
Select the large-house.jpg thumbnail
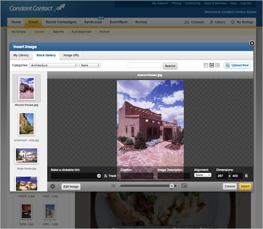coord(27,156)
